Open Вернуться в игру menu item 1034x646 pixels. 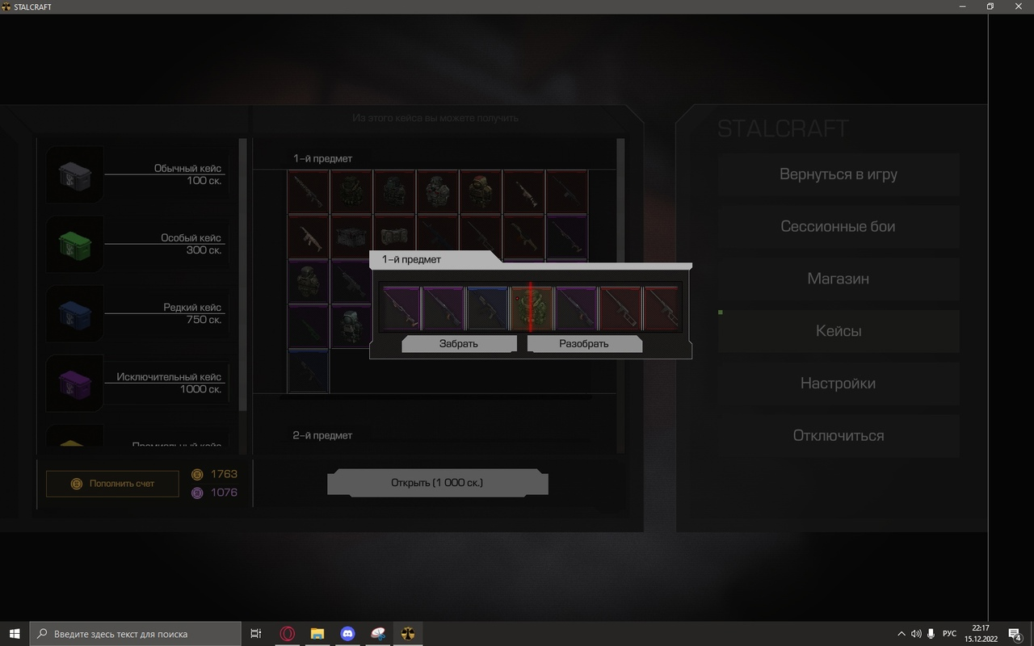tap(839, 174)
